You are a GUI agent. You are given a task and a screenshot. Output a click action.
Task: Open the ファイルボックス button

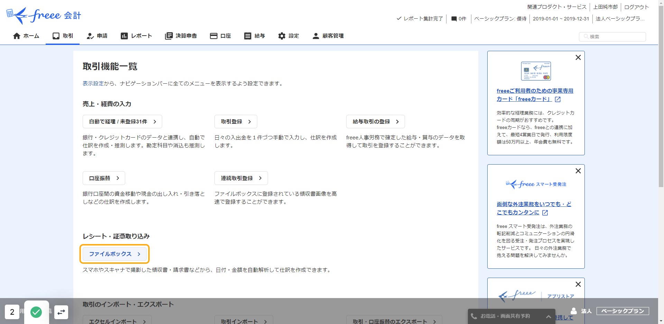pyautogui.click(x=115, y=254)
